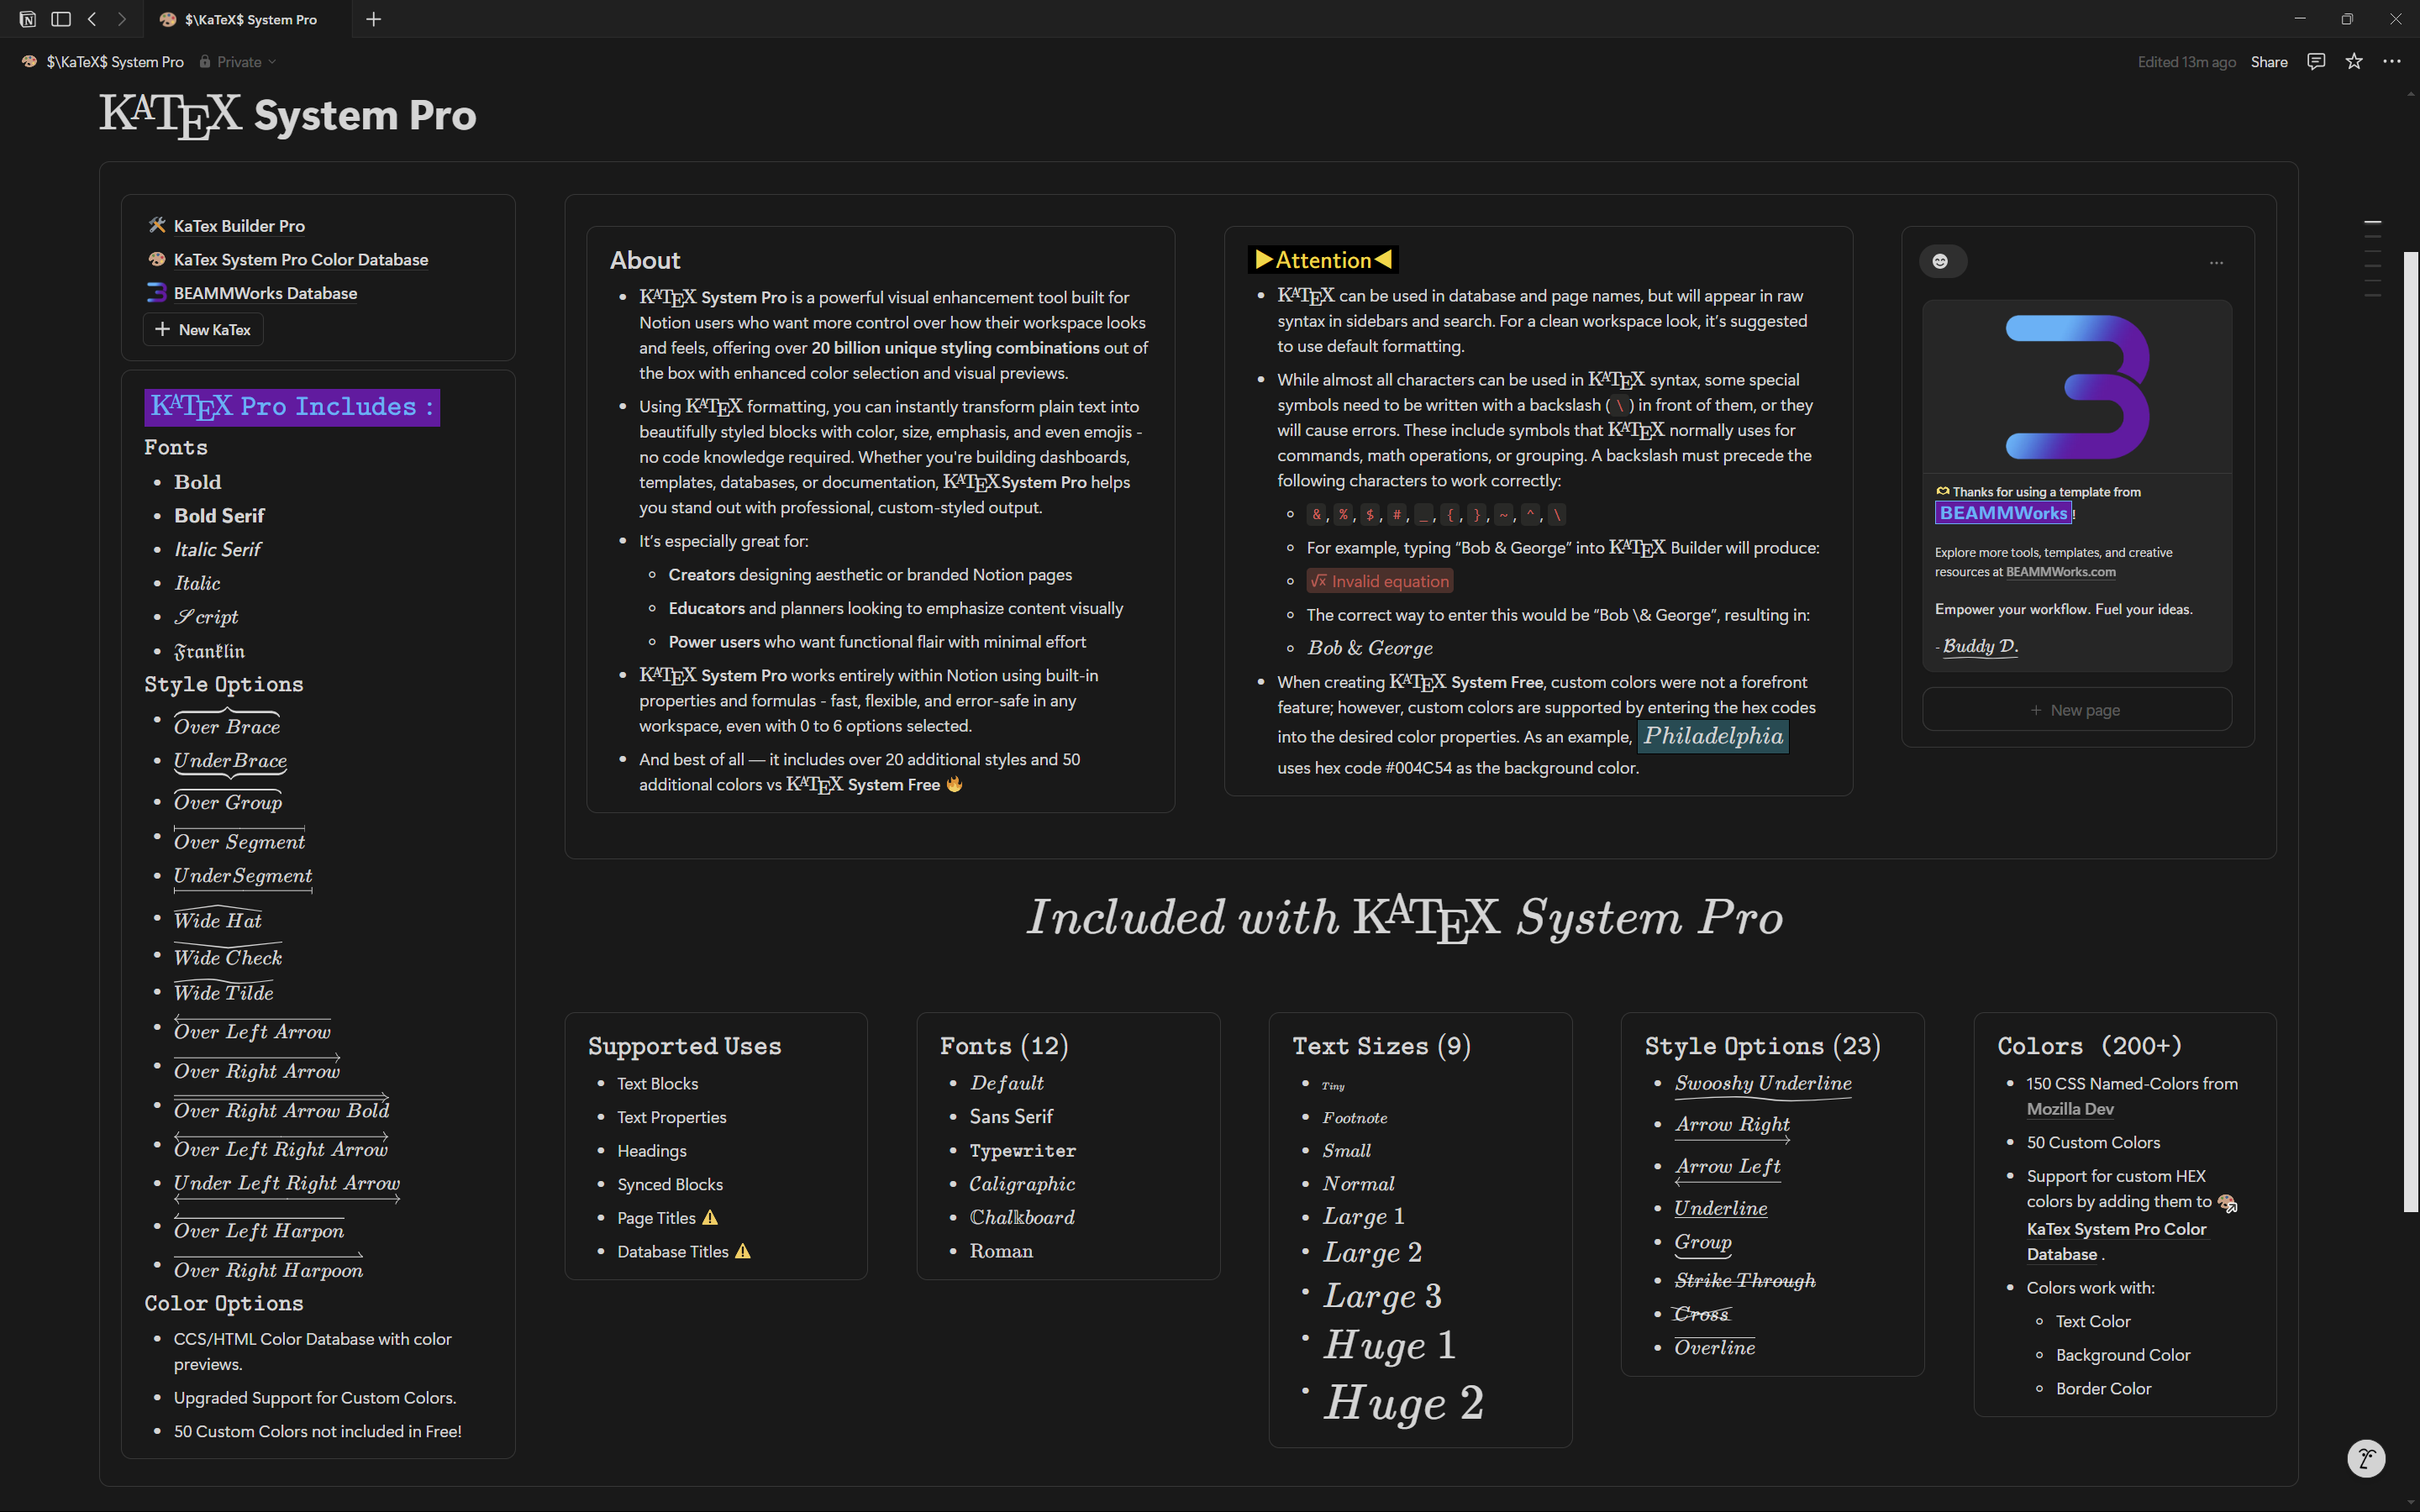Image resolution: width=2420 pixels, height=1512 pixels.
Task: Toggle the sidebar panel icon
Action: (60, 19)
